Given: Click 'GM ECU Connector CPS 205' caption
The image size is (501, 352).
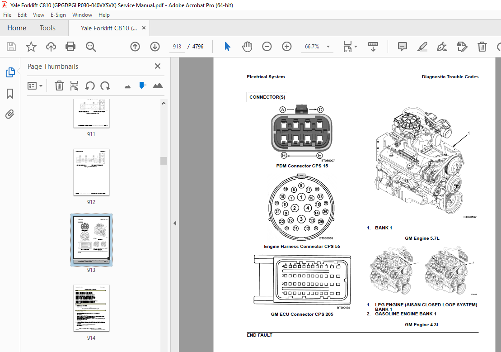Looking at the screenshot, I should (302, 314).
